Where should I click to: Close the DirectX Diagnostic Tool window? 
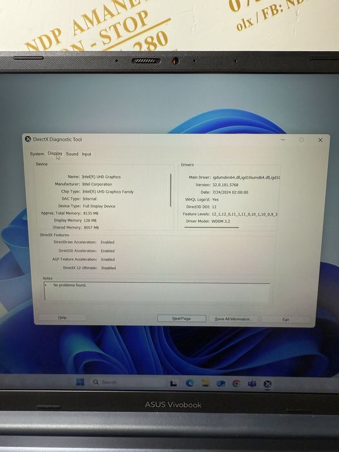(320, 140)
